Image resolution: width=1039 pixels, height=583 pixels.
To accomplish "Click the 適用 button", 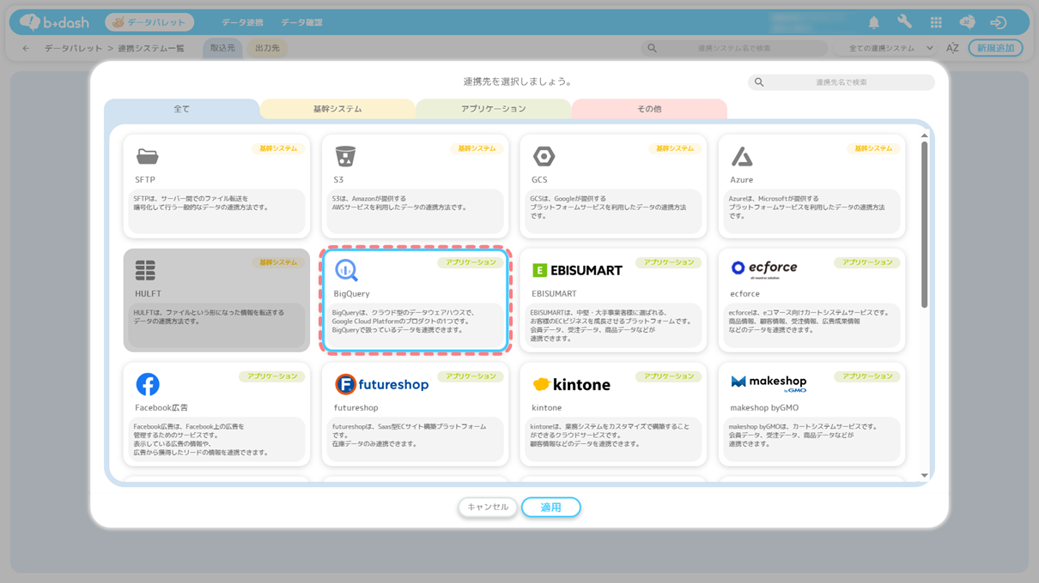I will (551, 508).
